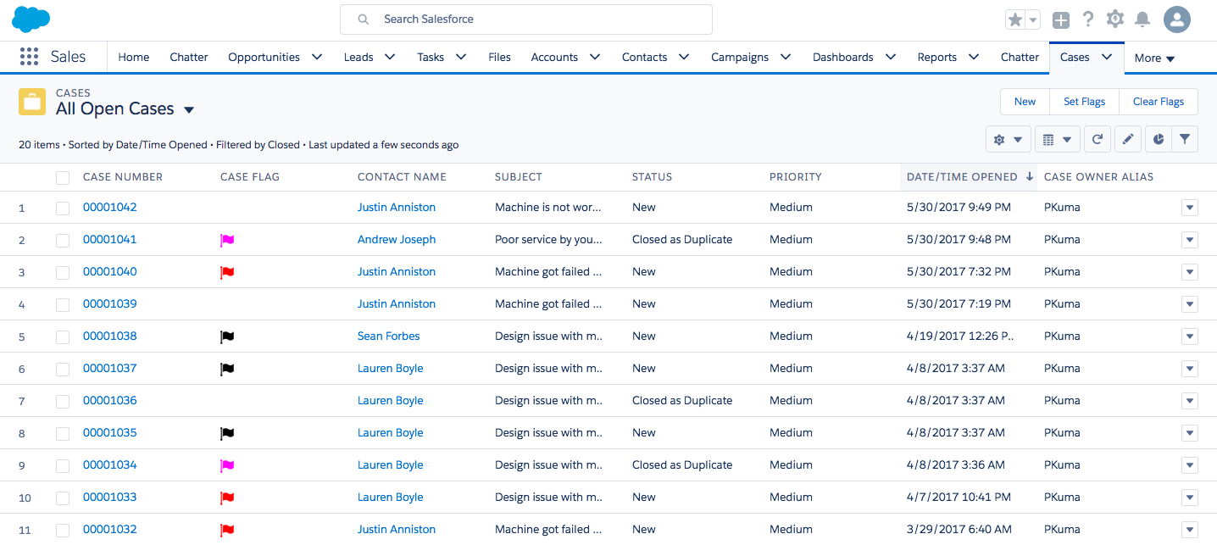Check the box for case 00001038

pyautogui.click(x=63, y=336)
